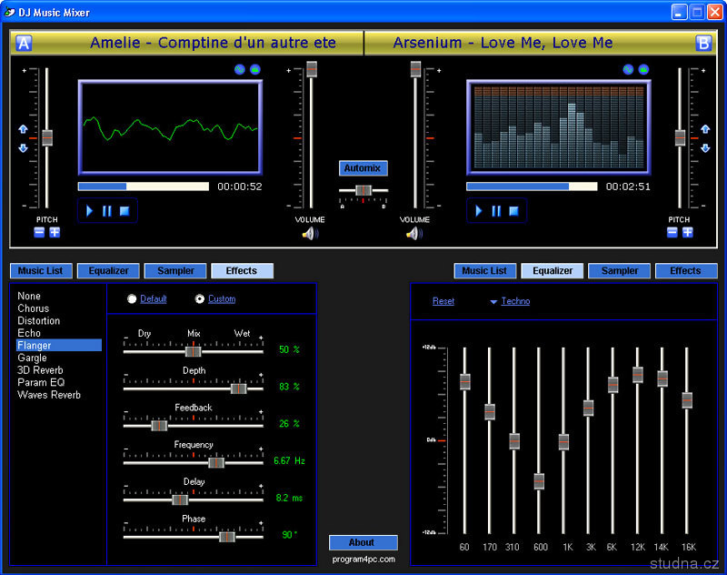Switch deck B display to spectrum view
The width and height of the screenshot is (727, 575).
click(643, 70)
